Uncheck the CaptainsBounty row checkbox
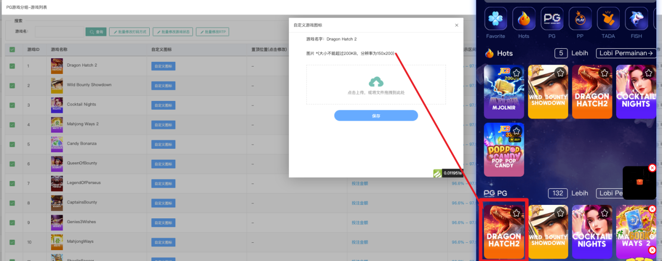 click(12, 203)
